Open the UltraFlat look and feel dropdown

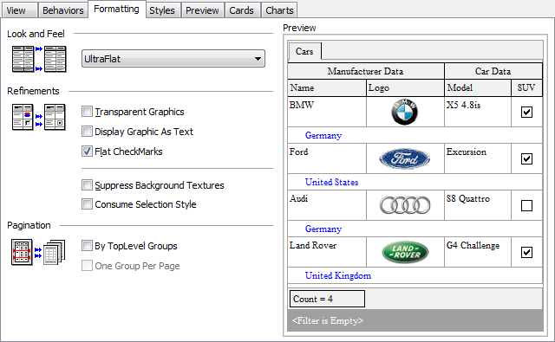point(173,59)
